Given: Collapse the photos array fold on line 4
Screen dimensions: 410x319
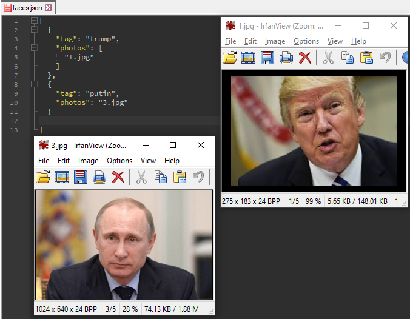Looking at the screenshot, I should (x=34, y=47).
